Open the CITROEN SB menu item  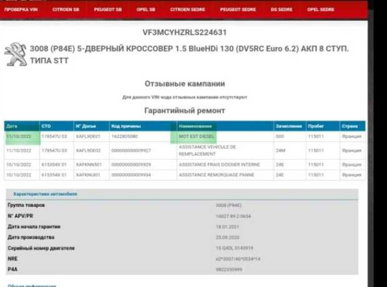click(x=66, y=9)
